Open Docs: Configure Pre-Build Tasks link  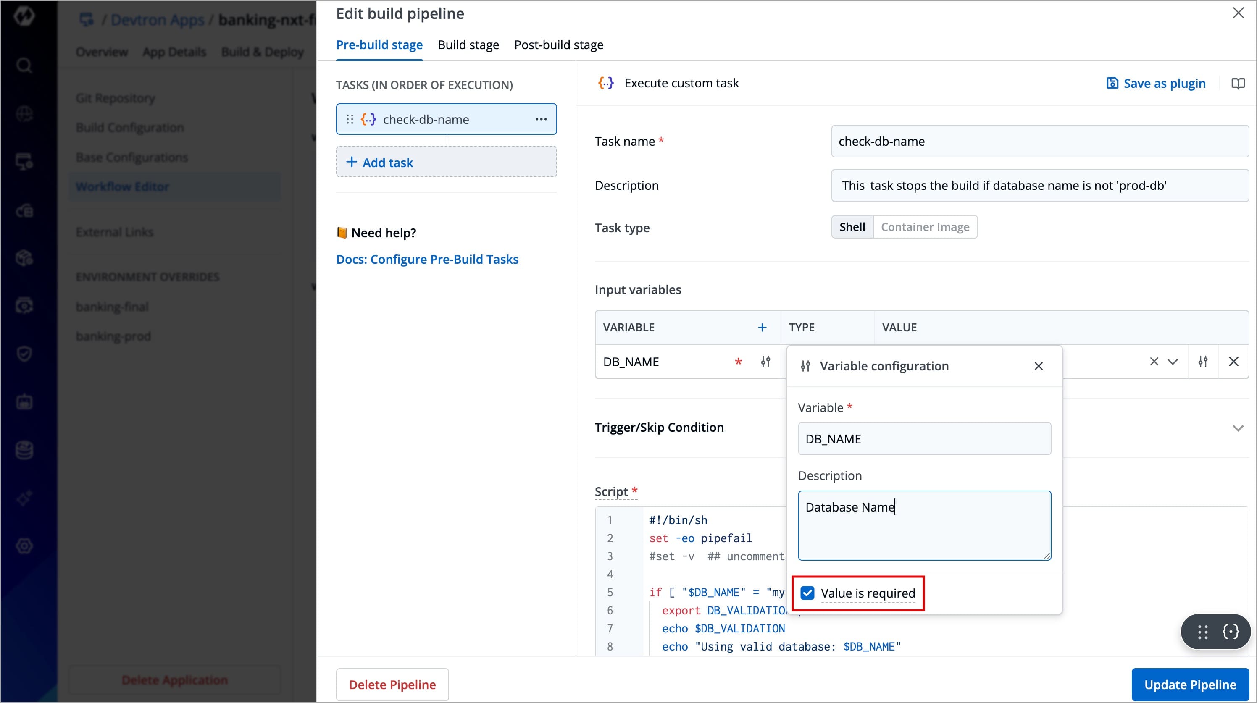tap(427, 259)
